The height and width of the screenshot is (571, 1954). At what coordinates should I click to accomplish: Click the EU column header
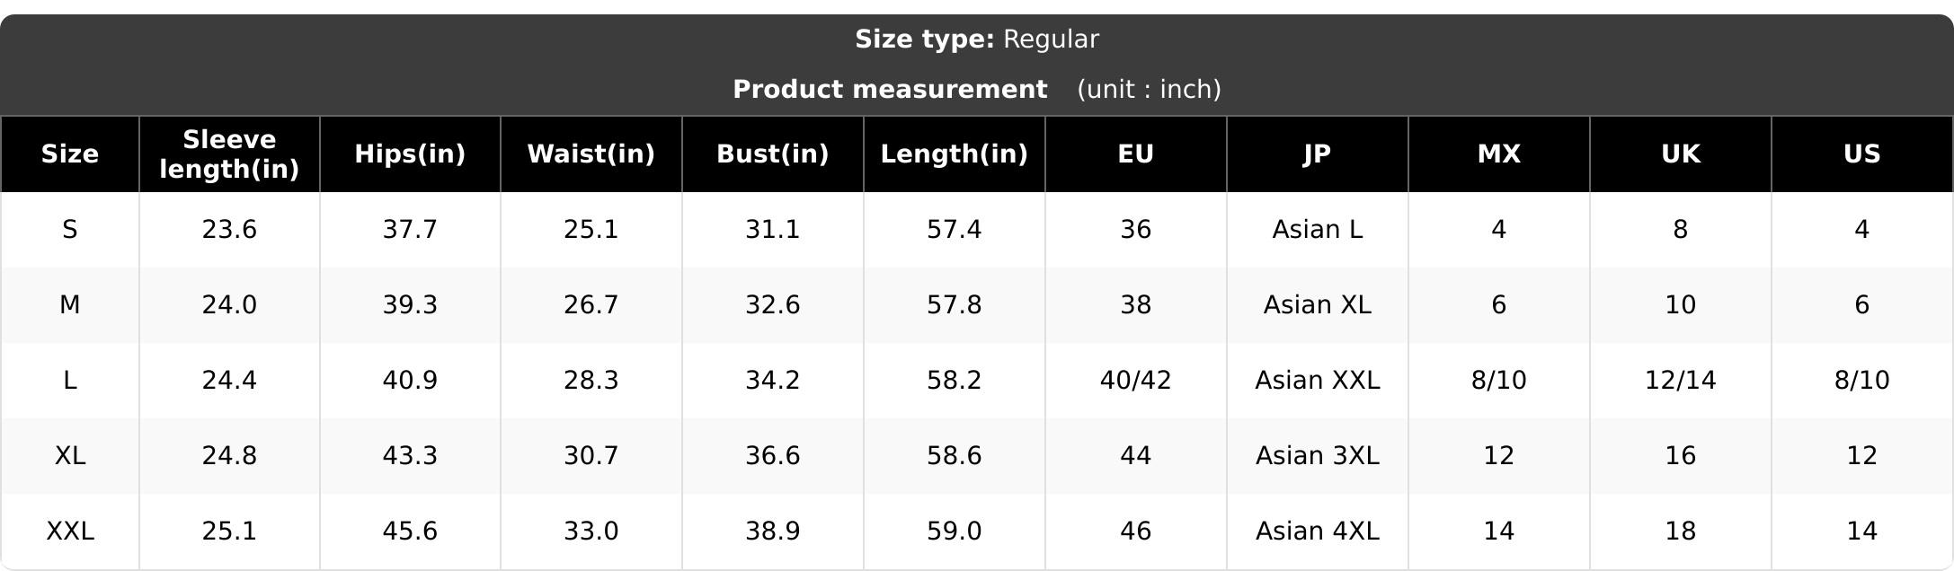coord(1136,154)
